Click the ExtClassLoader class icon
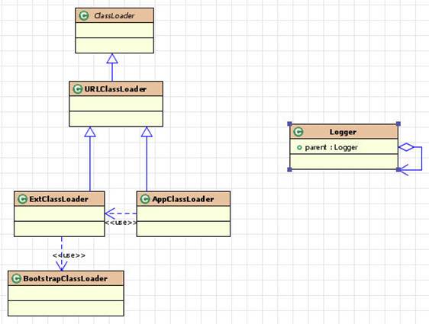Screen dimensions: 429x324 coord(22,199)
